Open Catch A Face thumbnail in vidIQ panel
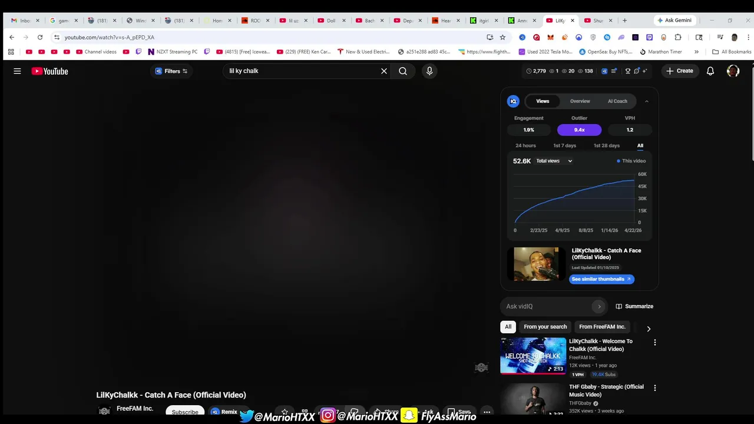754x424 pixels. coord(536,264)
